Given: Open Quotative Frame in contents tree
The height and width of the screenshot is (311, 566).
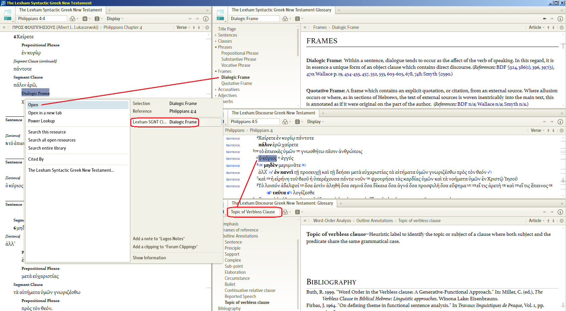Looking at the screenshot, I should coord(237,84).
